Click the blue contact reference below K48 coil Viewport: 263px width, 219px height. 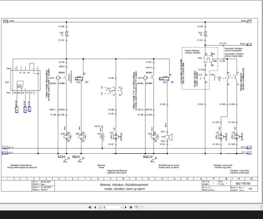[x=60, y=156]
